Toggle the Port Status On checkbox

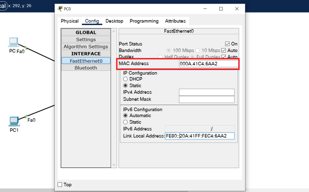point(227,44)
